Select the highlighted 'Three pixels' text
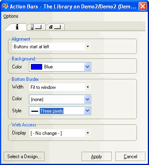Screen dimensions: 149x165 click(52, 111)
